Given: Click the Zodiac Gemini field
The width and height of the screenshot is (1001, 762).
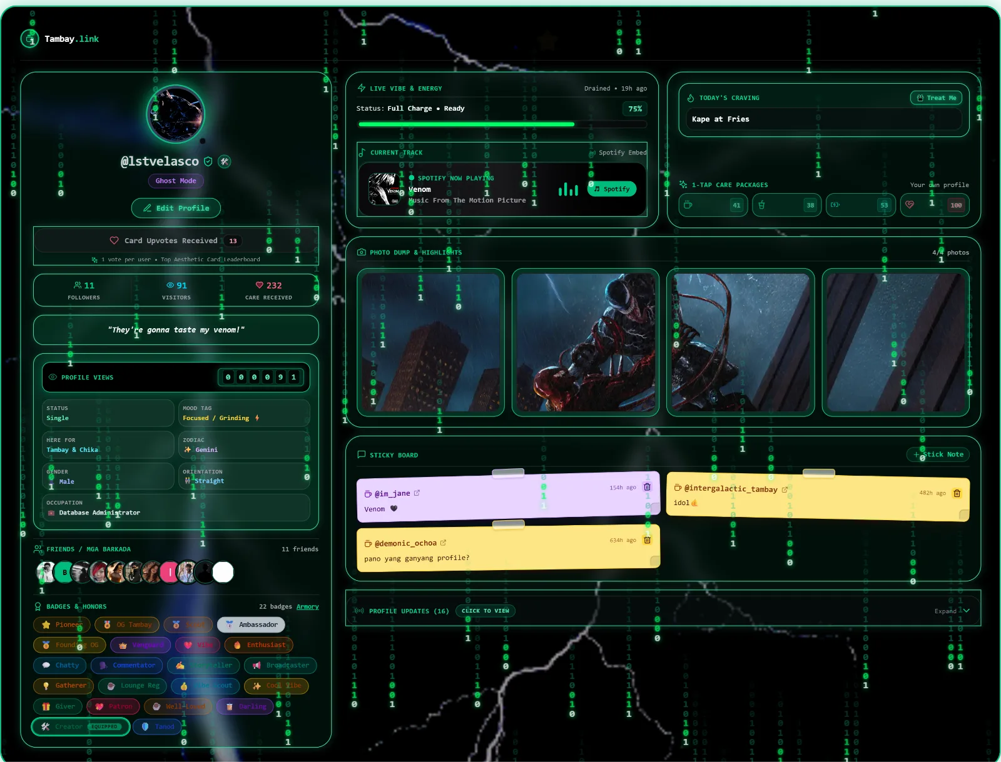Looking at the screenshot, I should pyautogui.click(x=244, y=445).
